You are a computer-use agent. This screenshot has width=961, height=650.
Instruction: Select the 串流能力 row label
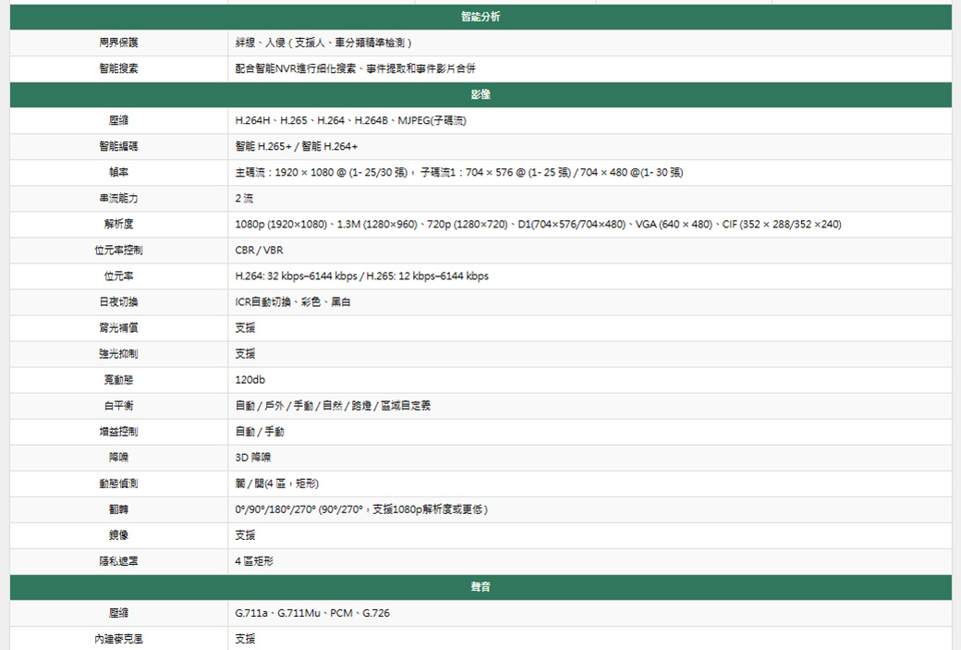tap(119, 199)
